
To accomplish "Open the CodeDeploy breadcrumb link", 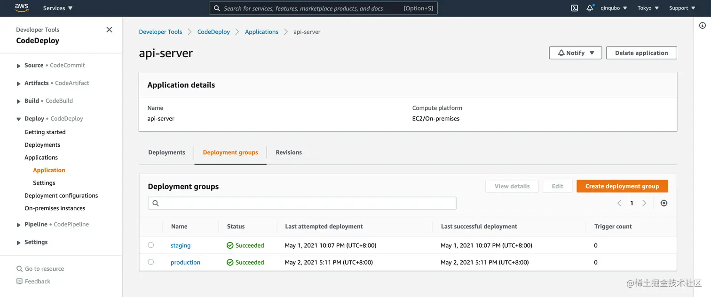I will pyautogui.click(x=213, y=31).
